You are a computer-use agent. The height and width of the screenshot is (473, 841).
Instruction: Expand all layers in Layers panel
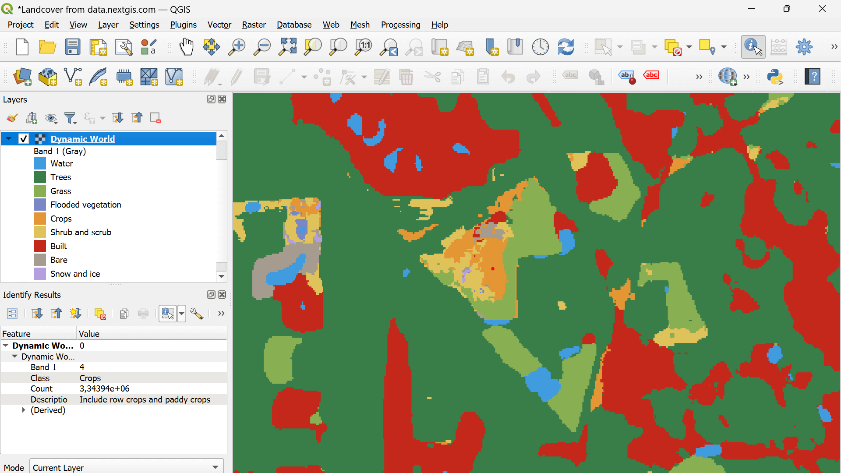pos(117,118)
